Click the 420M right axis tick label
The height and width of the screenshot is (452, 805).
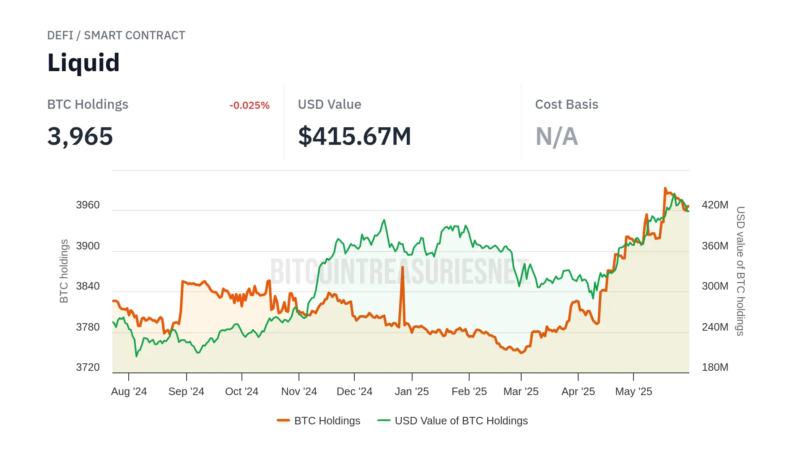715,205
